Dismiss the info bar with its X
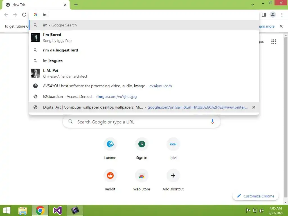288x216 pixels. pos(281,26)
